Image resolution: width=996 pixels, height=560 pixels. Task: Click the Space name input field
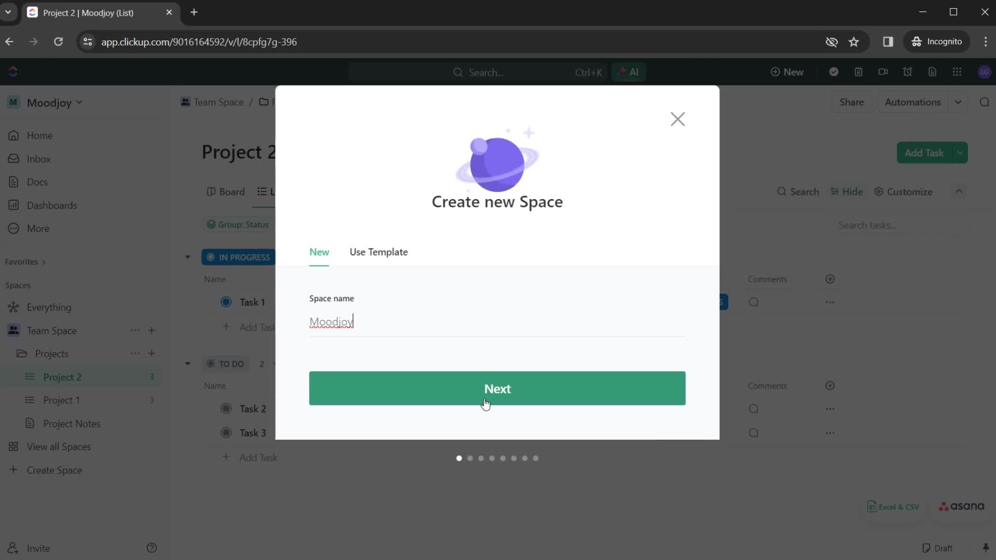pos(497,321)
